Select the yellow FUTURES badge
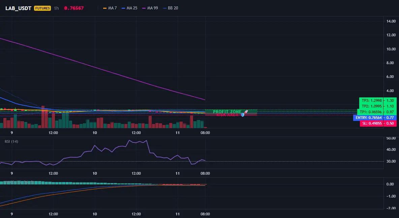399x218 pixels. (x=42, y=8)
